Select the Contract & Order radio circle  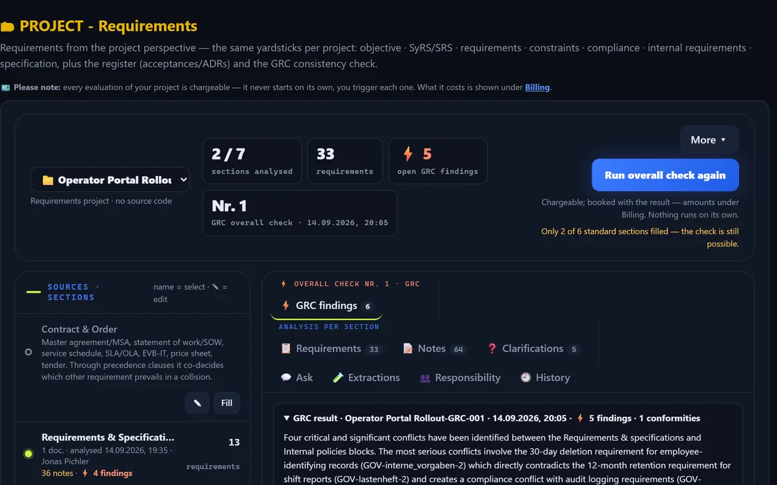pyautogui.click(x=28, y=353)
